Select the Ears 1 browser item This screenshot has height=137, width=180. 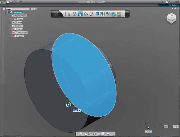pos(20,29)
